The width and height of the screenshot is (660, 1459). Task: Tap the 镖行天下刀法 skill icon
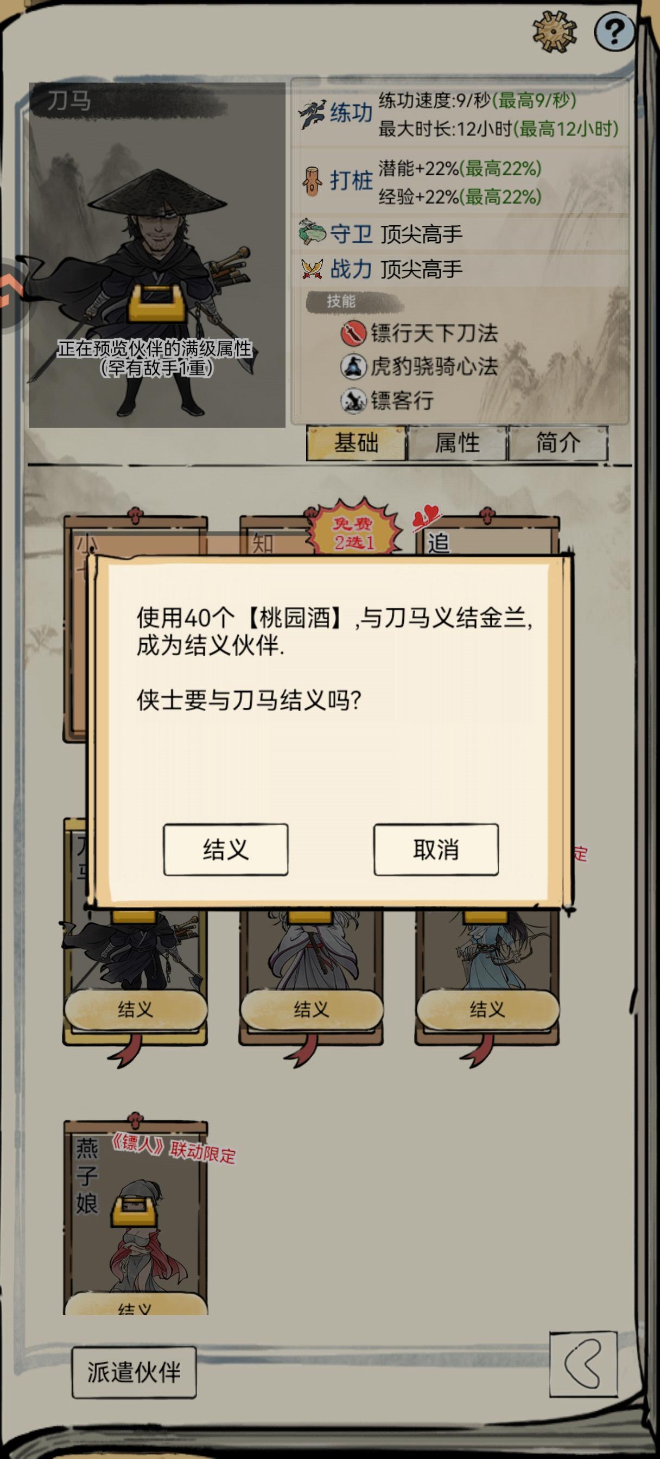352,333
